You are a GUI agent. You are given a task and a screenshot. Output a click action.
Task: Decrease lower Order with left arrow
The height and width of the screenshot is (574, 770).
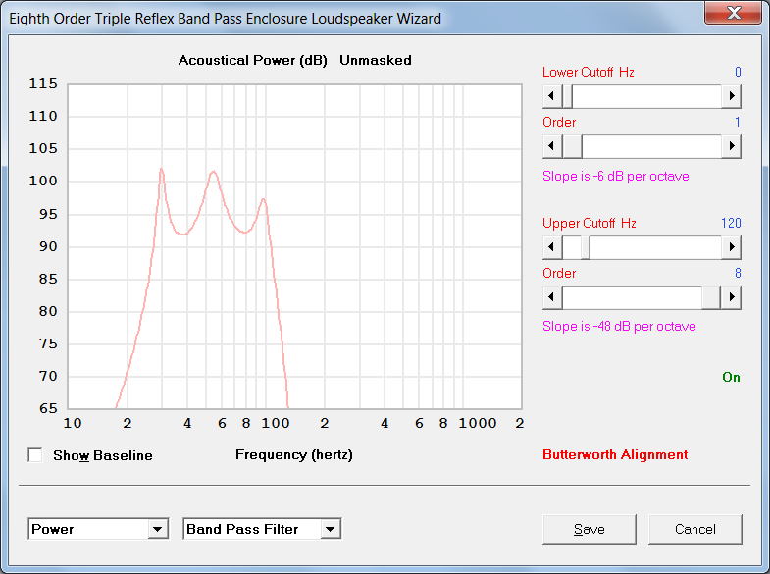tap(552, 146)
